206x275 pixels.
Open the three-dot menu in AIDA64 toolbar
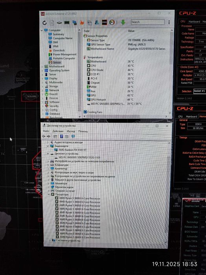pos(169,22)
